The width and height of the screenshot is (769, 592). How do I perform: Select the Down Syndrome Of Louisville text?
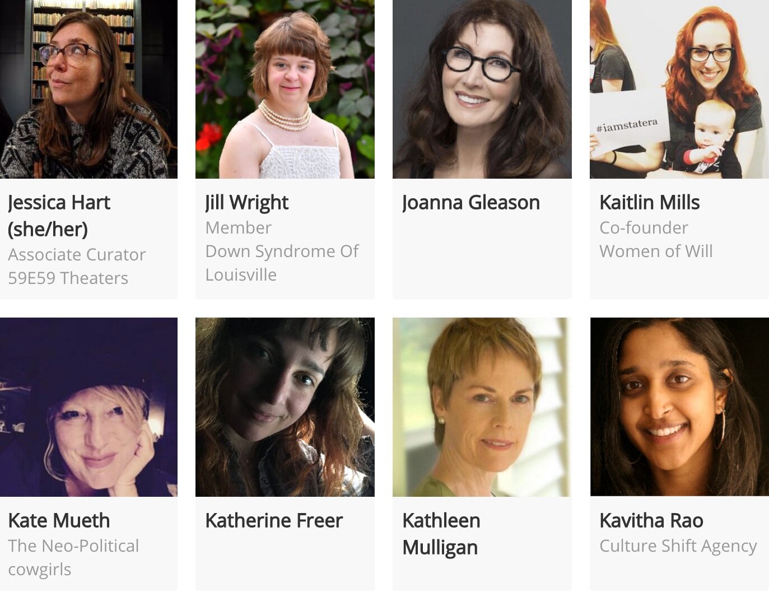(x=282, y=263)
